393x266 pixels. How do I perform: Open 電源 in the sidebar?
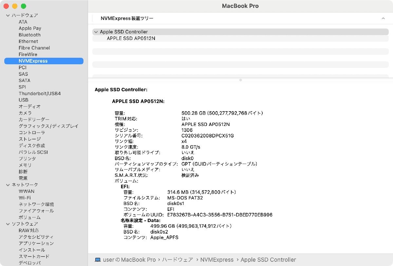click(23, 178)
